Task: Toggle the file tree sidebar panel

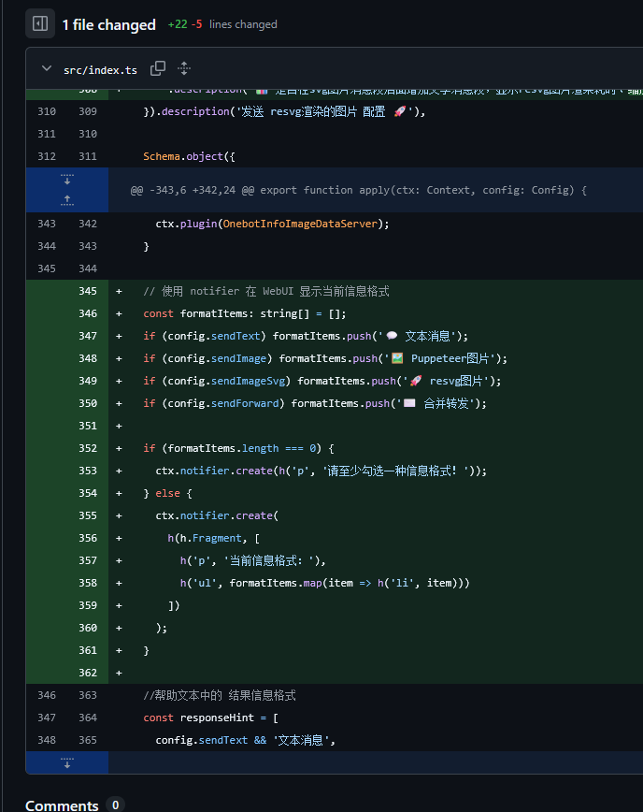Action: [40, 23]
